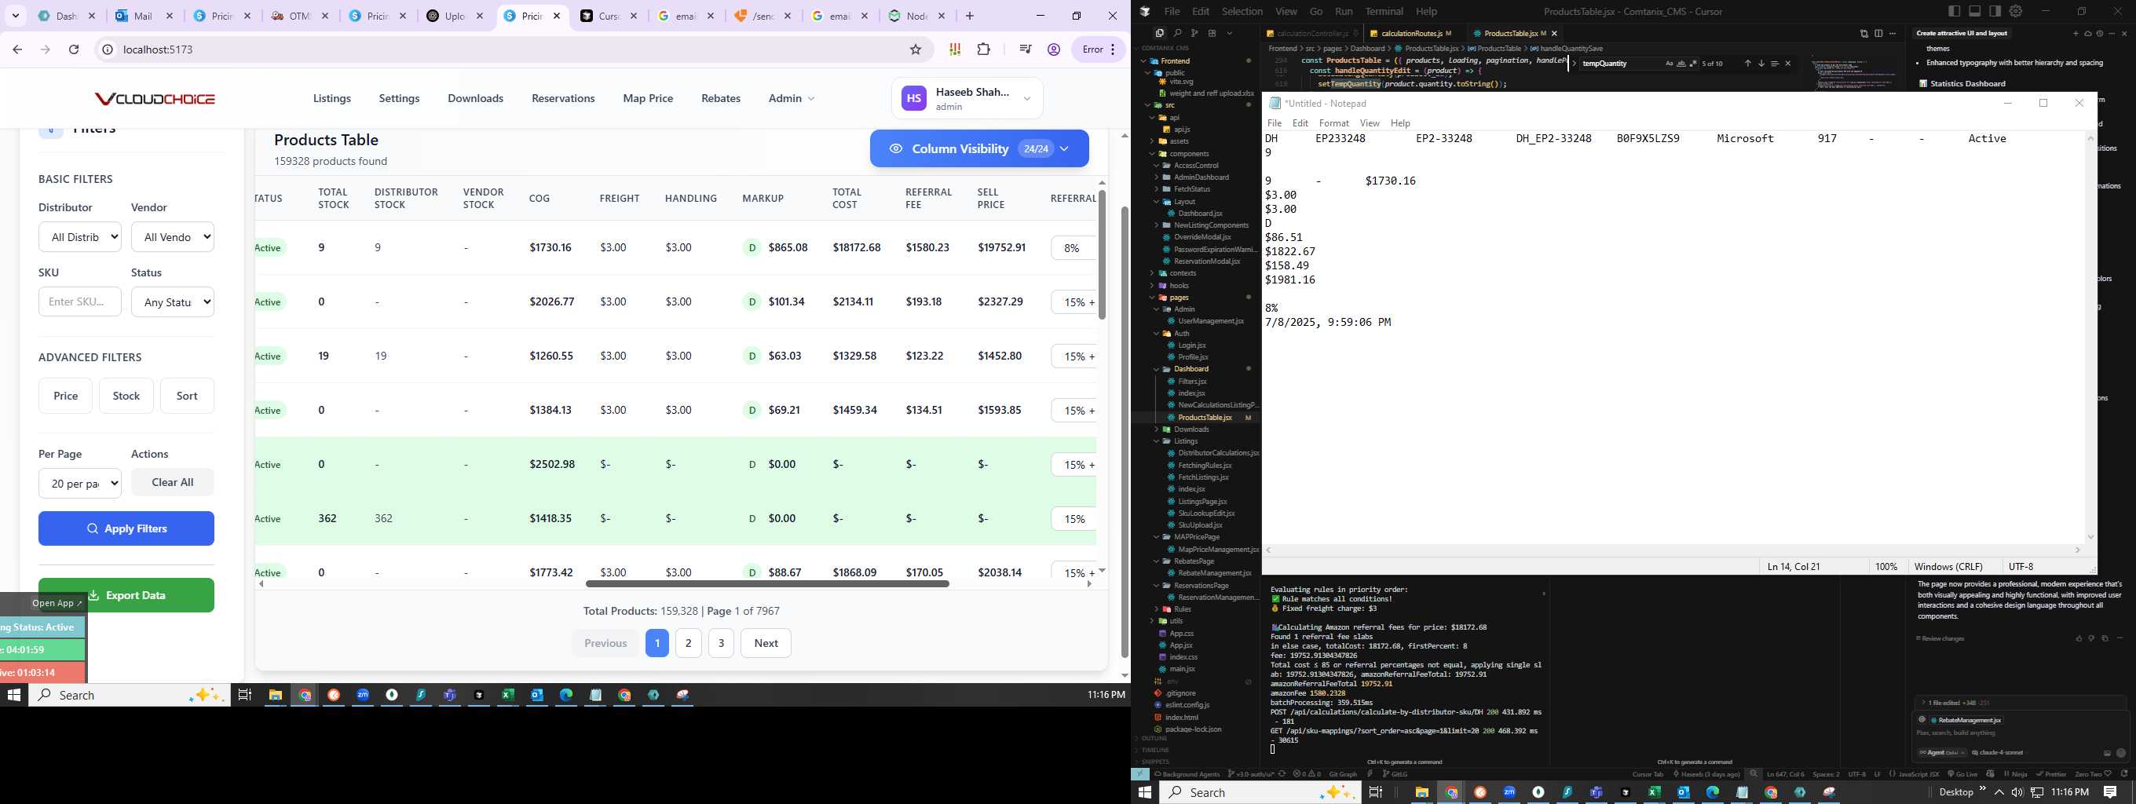This screenshot has width=2136, height=804.
Task: Open Cursor's Terminal menu
Action: coord(1384,11)
